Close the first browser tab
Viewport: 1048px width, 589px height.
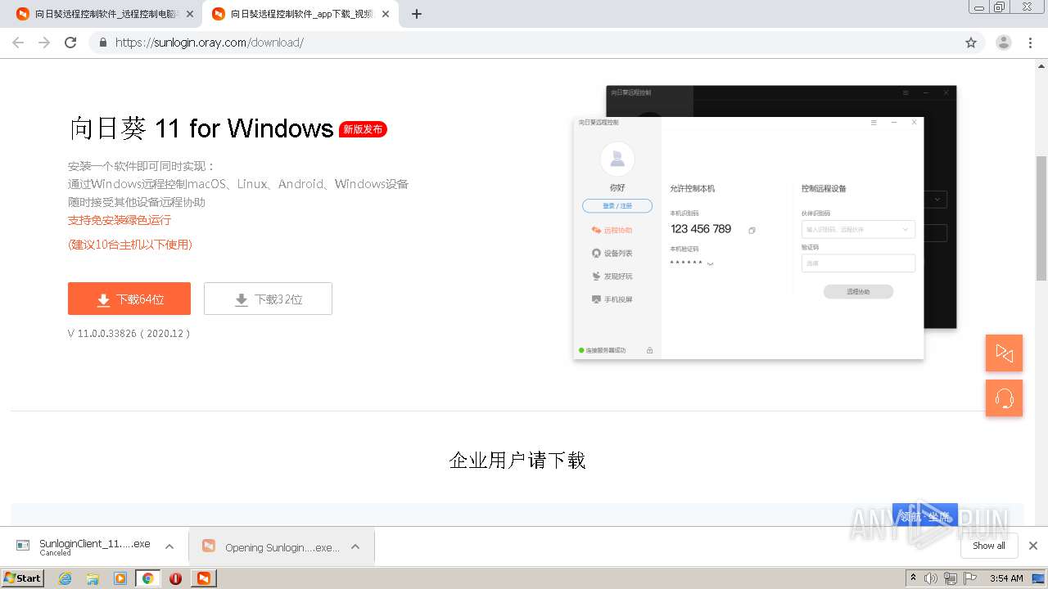point(190,14)
